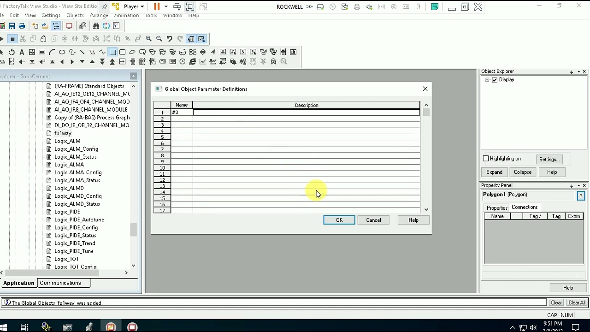590x332 pixels.
Task: Switch to the Communications tab
Action: click(x=60, y=283)
